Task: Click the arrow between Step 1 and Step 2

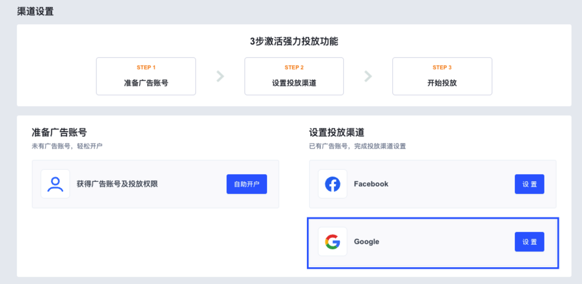Action: pos(220,76)
